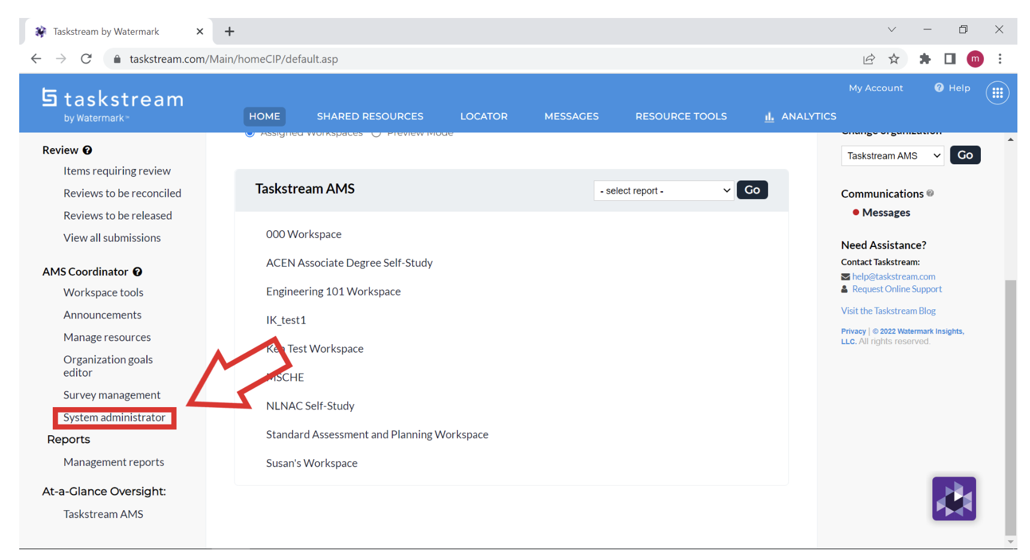The height and width of the screenshot is (560, 1030).
Task: Click the page vertical scrollbar
Action: coord(1011,407)
